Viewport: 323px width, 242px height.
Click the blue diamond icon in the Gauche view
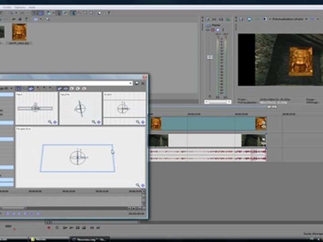pyautogui.click(x=99, y=122)
